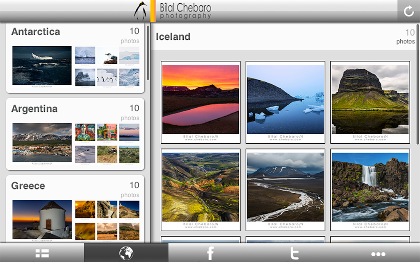Click the album list scrollbar
The height and width of the screenshot is (262, 420).
[148, 53]
